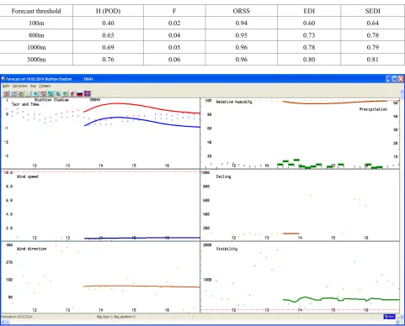The image size is (405, 326).
Task: Click the Visibility chart panel
Action: pyautogui.click(x=300, y=277)
